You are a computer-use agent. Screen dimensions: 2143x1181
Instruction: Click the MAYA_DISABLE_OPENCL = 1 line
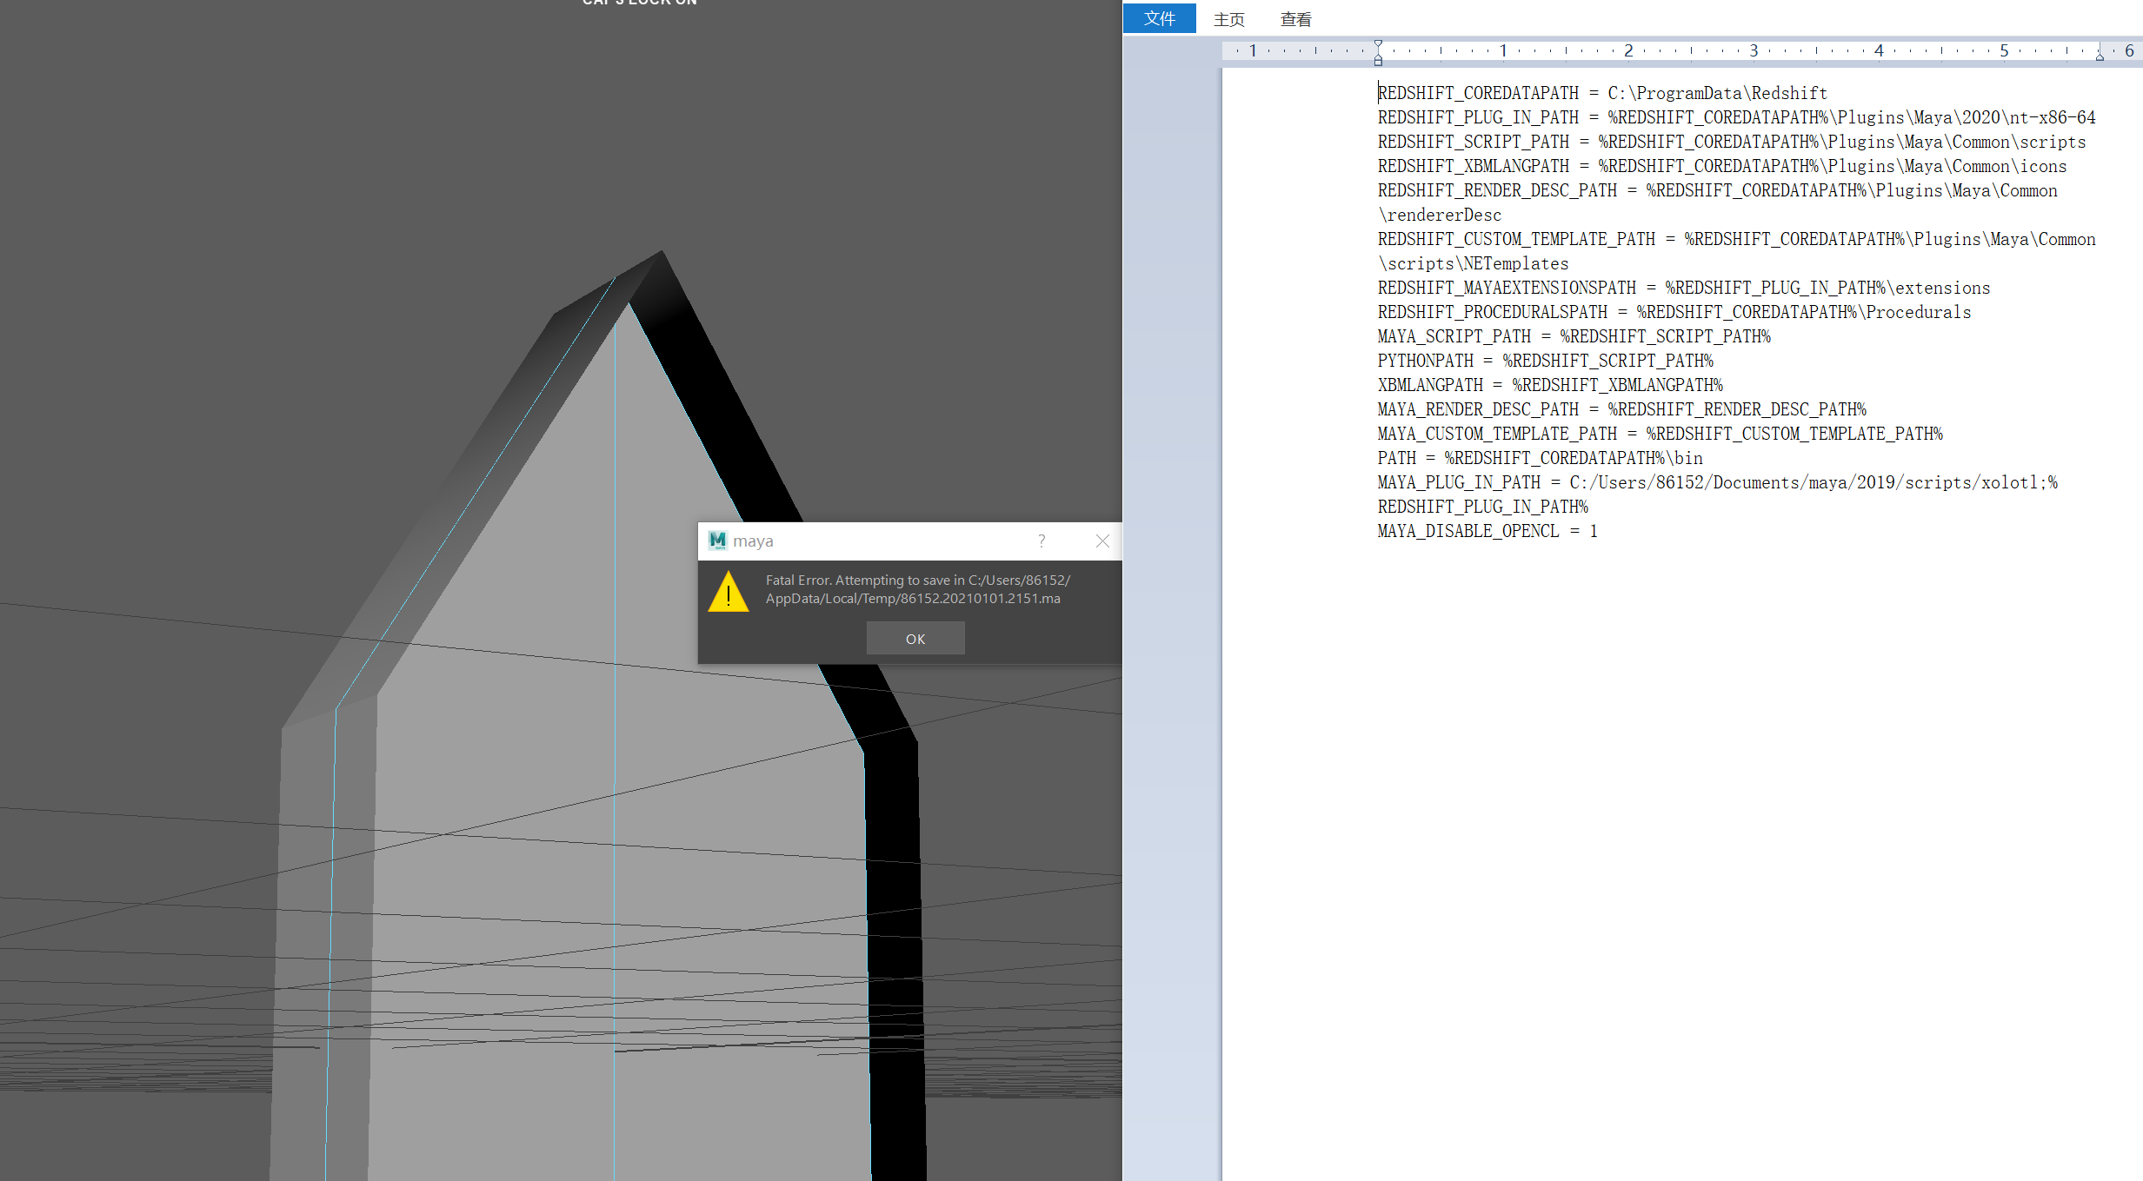(x=1487, y=531)
